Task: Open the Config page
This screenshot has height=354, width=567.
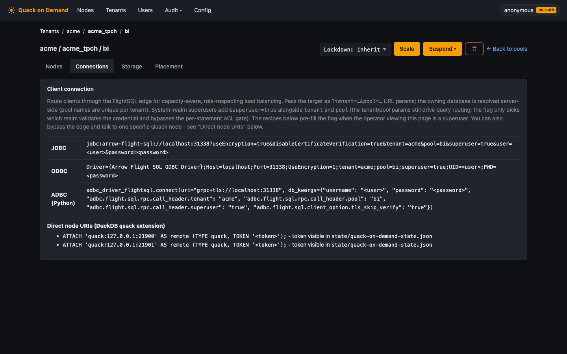Action: pyautogui.click(x=202, y=10)
